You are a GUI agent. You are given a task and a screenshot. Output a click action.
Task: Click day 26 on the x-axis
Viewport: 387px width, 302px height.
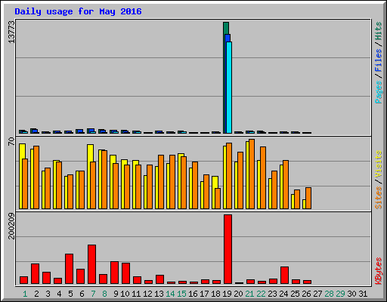point(306,294)
